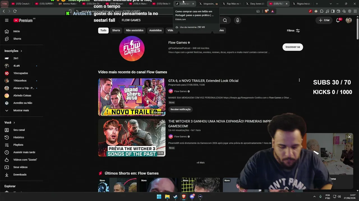Screen dimensions: 359x201
Task: Open the tab search dropdown arrow
Action: tap(331, 4)
